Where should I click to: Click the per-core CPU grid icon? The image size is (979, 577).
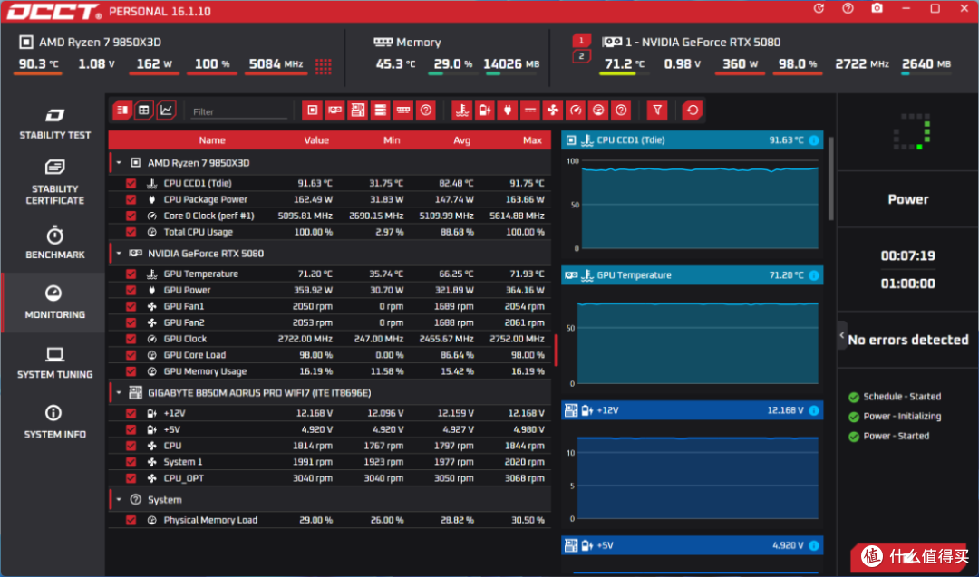click(x=324, y=66)
